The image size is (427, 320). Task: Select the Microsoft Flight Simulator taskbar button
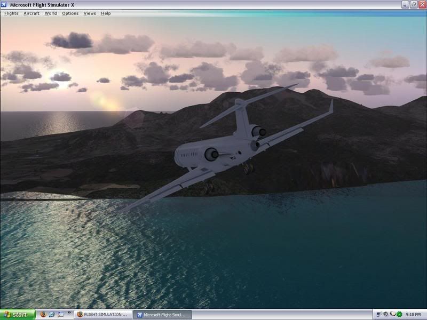pyautogui.click(x=162, y=315)
